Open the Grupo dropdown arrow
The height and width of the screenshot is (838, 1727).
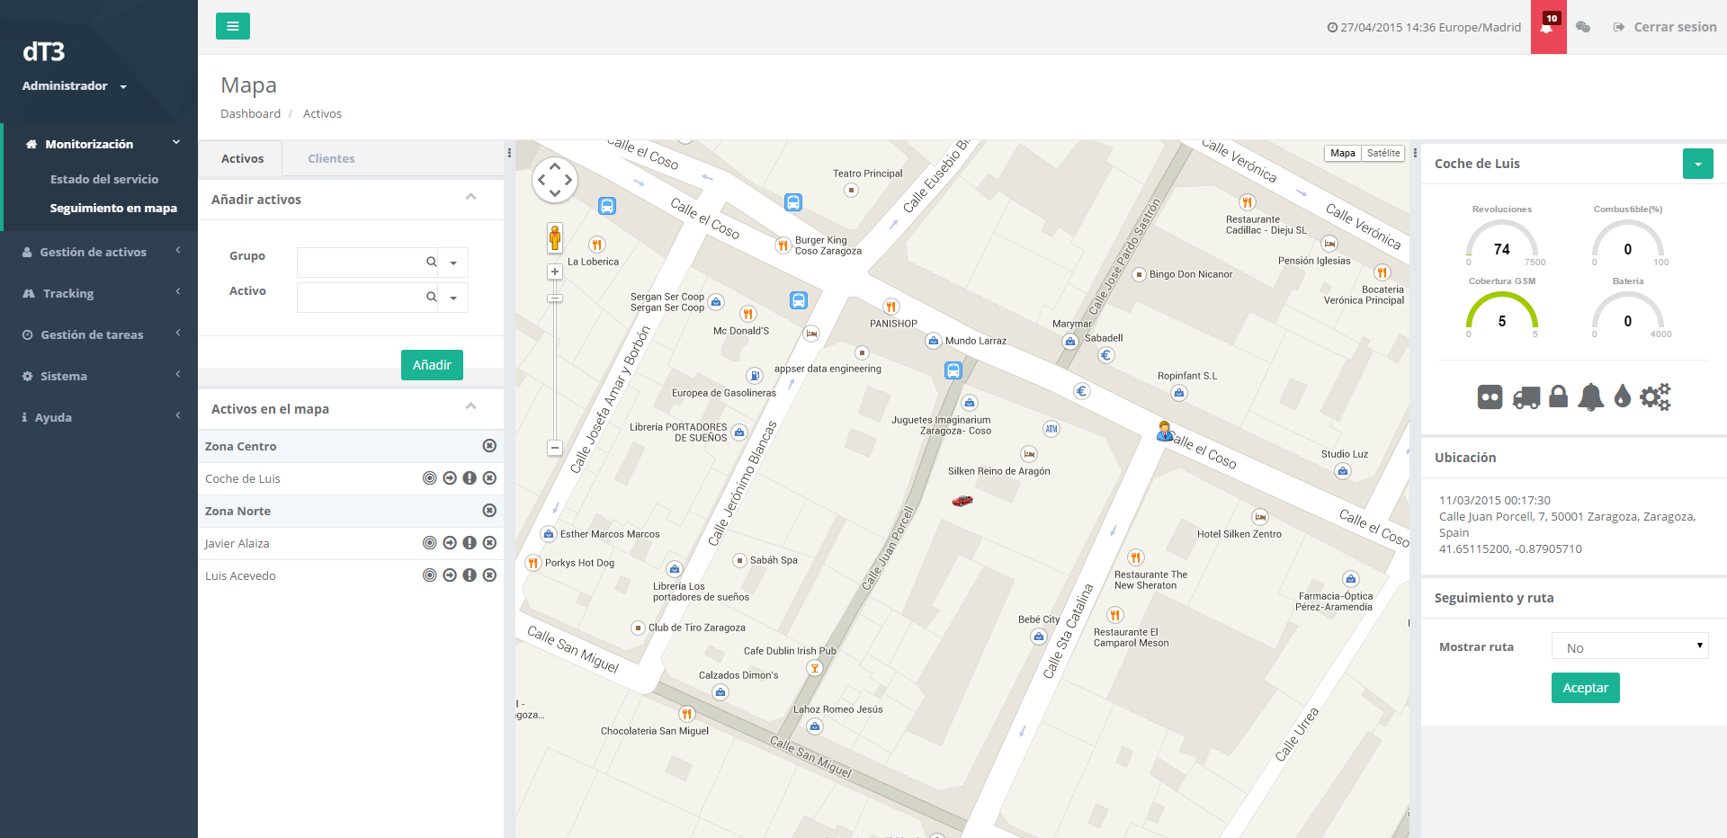point(453,263)
